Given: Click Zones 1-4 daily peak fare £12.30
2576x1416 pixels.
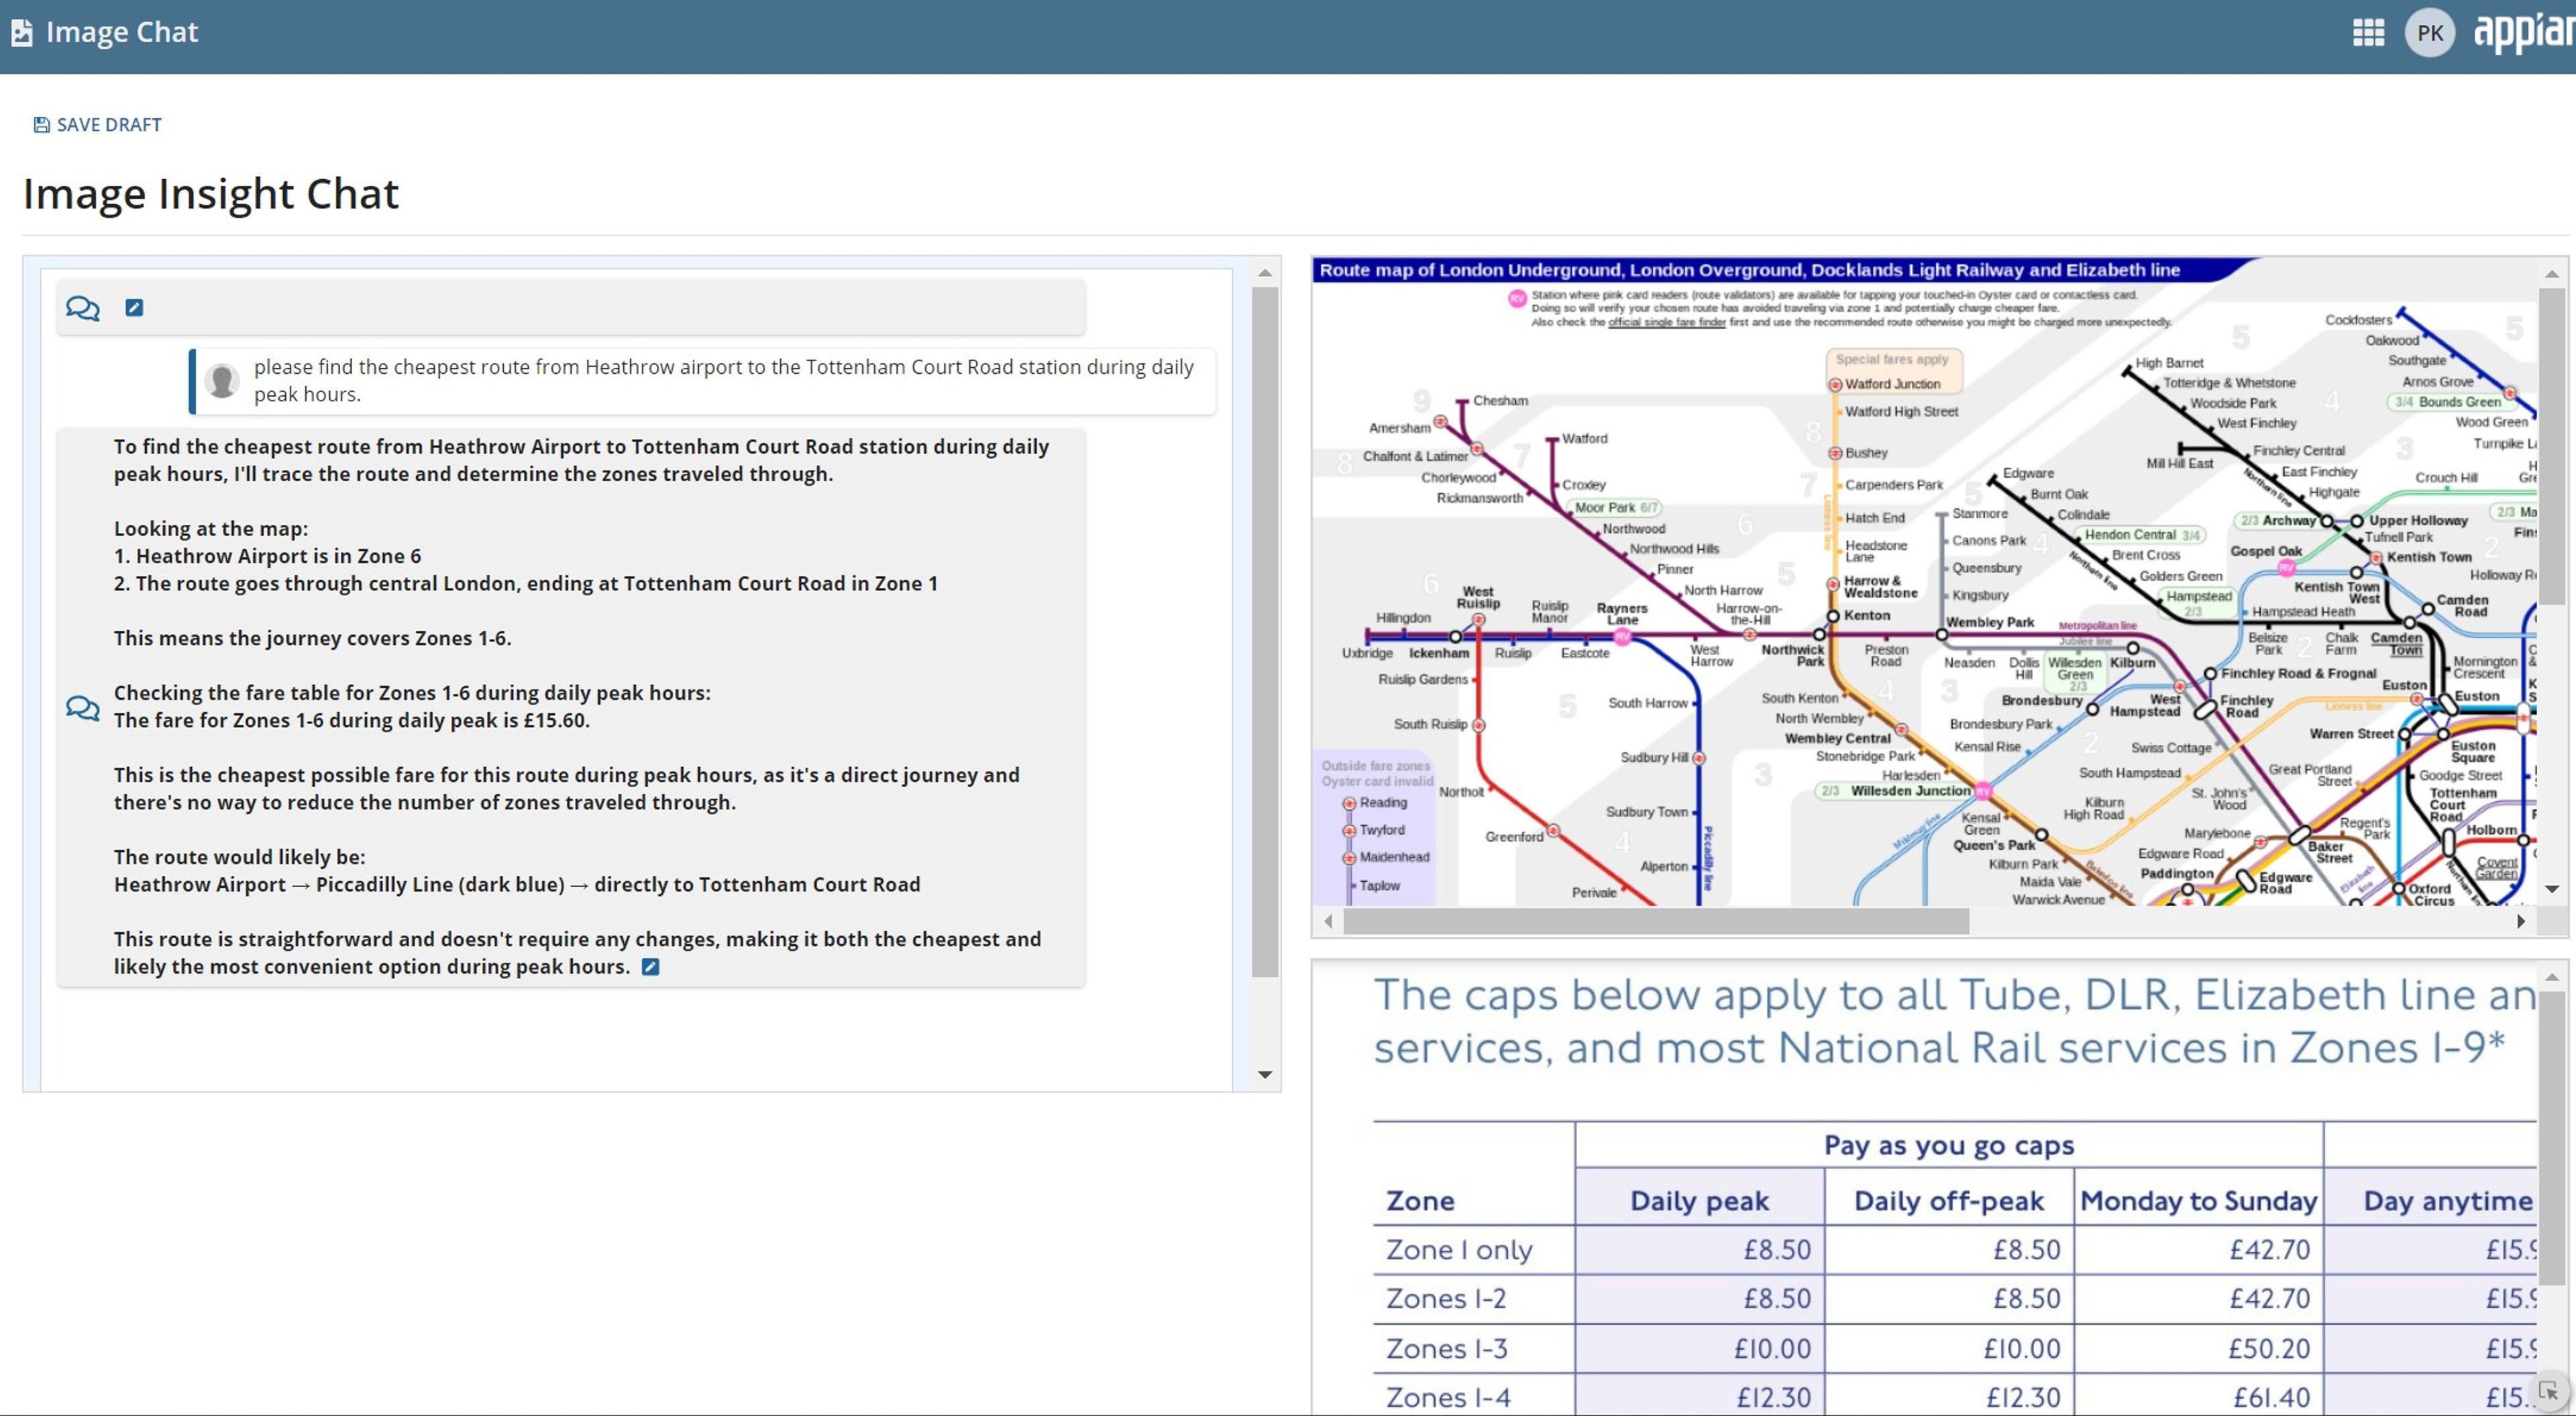Looking at the screenshot, I should 1774,1398.
